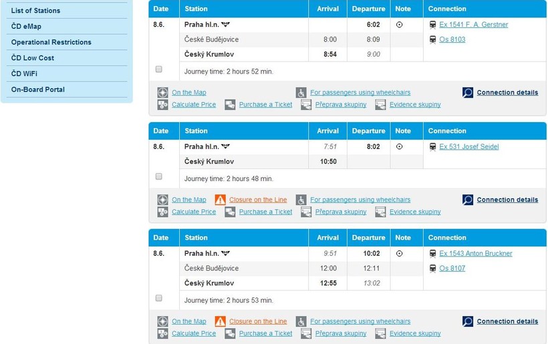Click the magnifier icon beside first Connection details
Image resolution: width=548 pixels, height=344 pixels.
pyautogui.click(x=468, y=93)
